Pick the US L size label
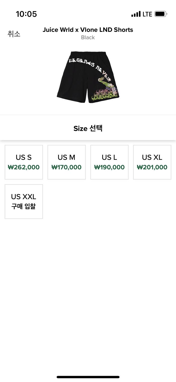Viewport: 176px width, 382px height. click(109, 157)
